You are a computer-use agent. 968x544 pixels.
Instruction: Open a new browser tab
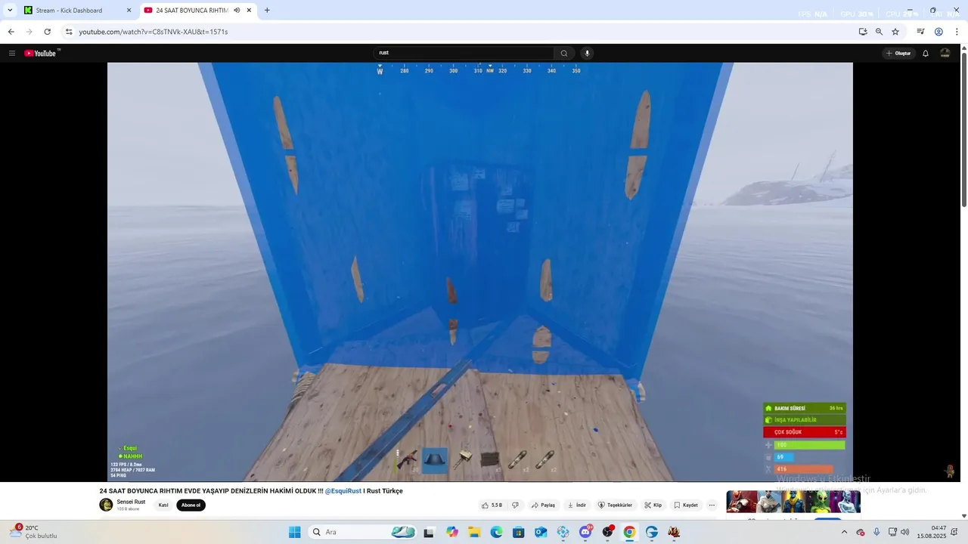pos(267,11)
